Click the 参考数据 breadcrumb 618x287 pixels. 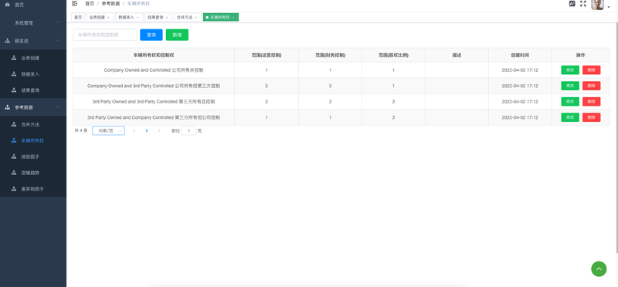tap(110, 4)
